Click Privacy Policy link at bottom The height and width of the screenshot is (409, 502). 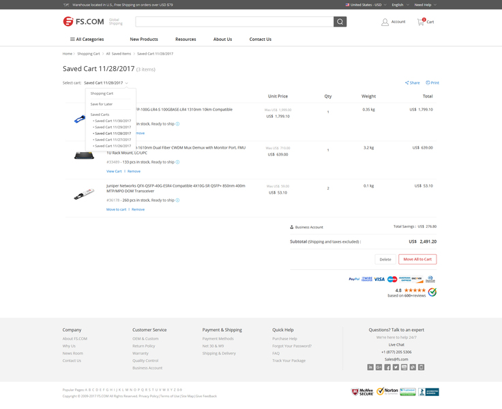pyautogui.click(x=149, y=396)
